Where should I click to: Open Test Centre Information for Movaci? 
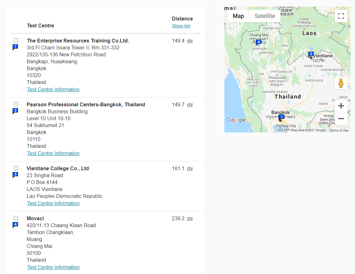[53, 267]
